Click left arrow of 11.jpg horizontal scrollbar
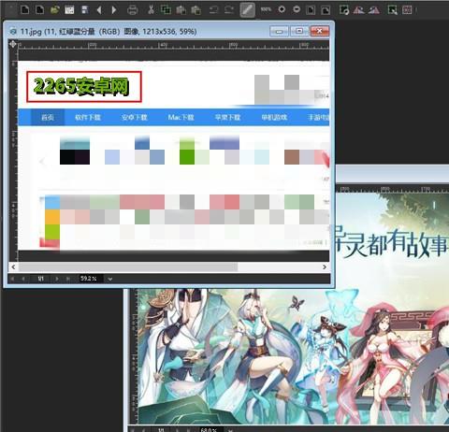 (x=13, y=267)
